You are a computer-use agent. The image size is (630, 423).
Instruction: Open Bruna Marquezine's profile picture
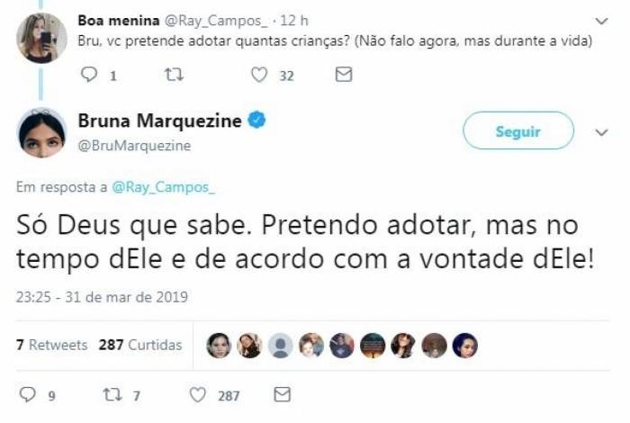(x=41, y=132)
